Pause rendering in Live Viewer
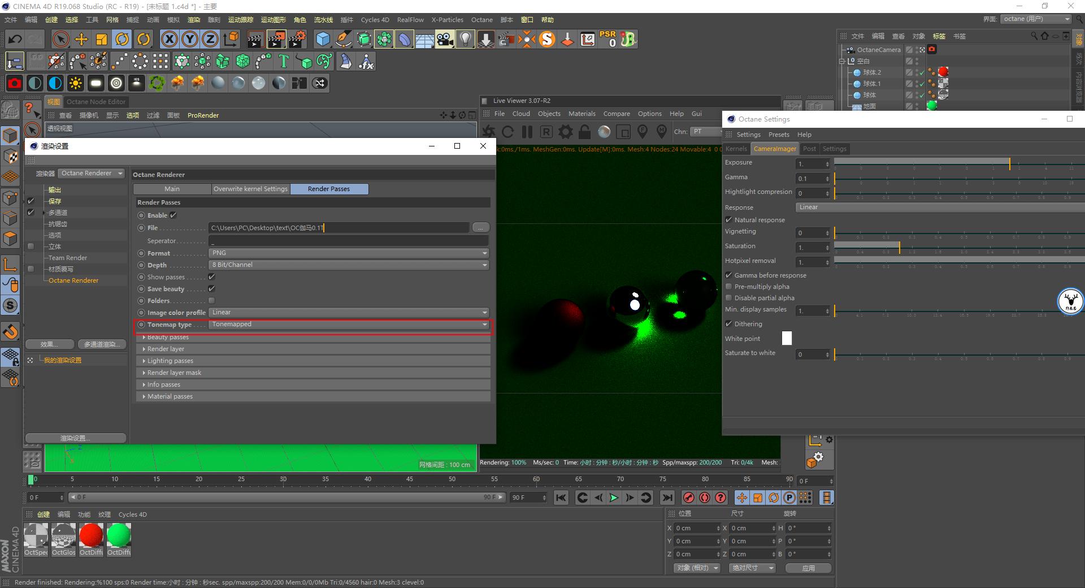 [527, 132]
